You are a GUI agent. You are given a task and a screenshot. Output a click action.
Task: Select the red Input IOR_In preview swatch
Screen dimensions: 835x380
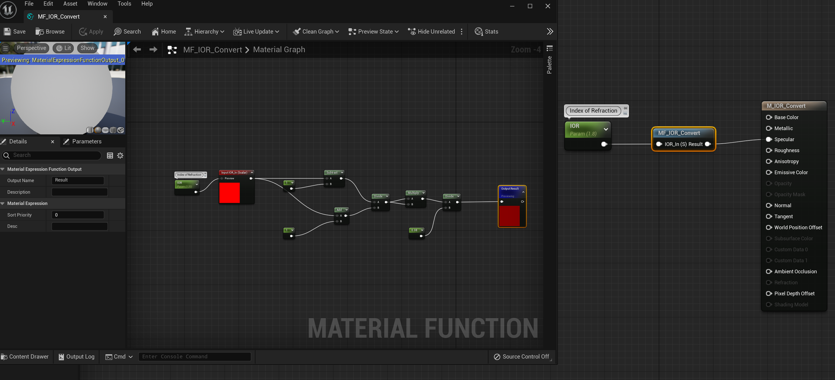230,193
